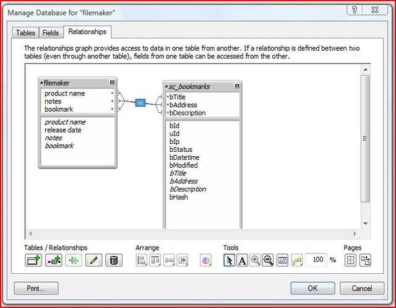Click the 'bDatetime' field
396x308 pixels.
coord(184,157)
